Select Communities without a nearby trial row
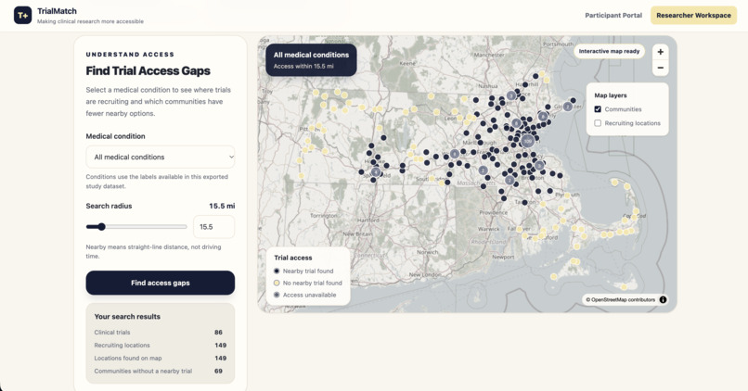The width and height of the screenshot is (748, 391). [159, 371]
